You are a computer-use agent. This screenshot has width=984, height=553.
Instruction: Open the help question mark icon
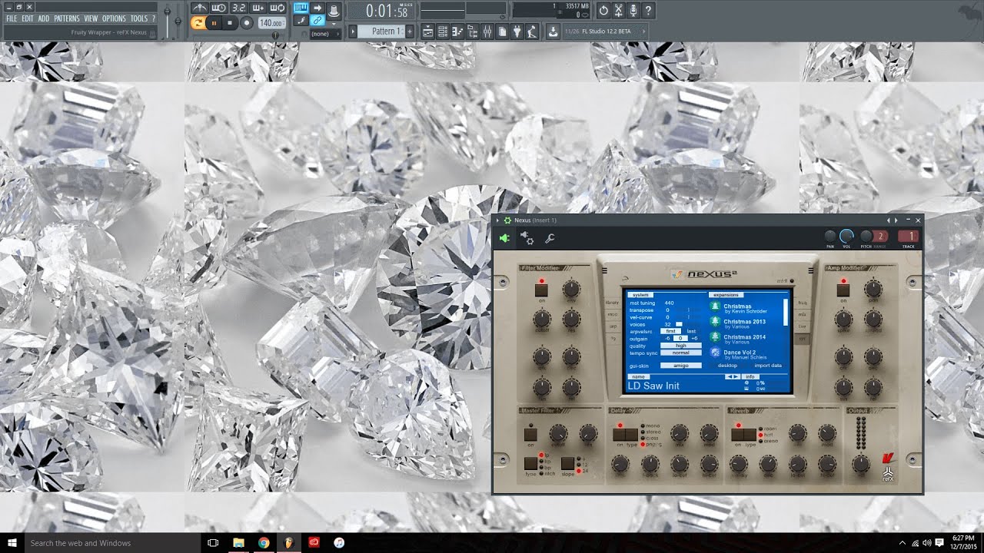click(x=649, y=10)
